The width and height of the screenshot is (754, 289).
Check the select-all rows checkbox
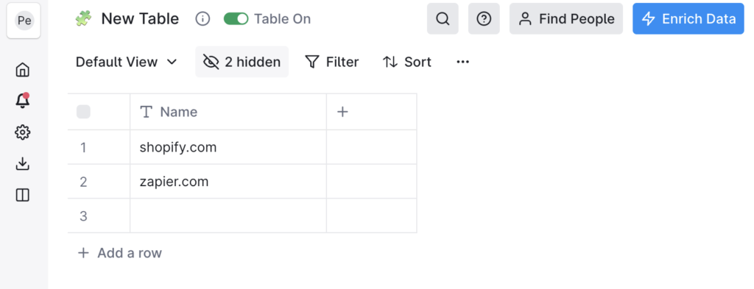[84, 112]
